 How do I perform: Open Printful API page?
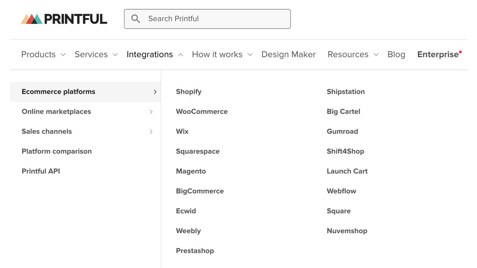click(x=41, y=171)
